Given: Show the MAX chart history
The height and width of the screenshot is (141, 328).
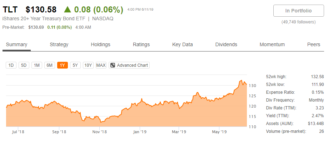Looking at the screenshot, I should [101, 65].
